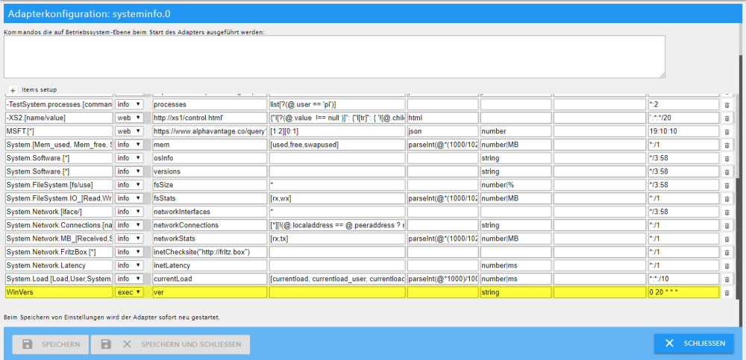746x360 pixels.
Task: Open the exec type dropdown for WinVers
Action: point(128,293)
